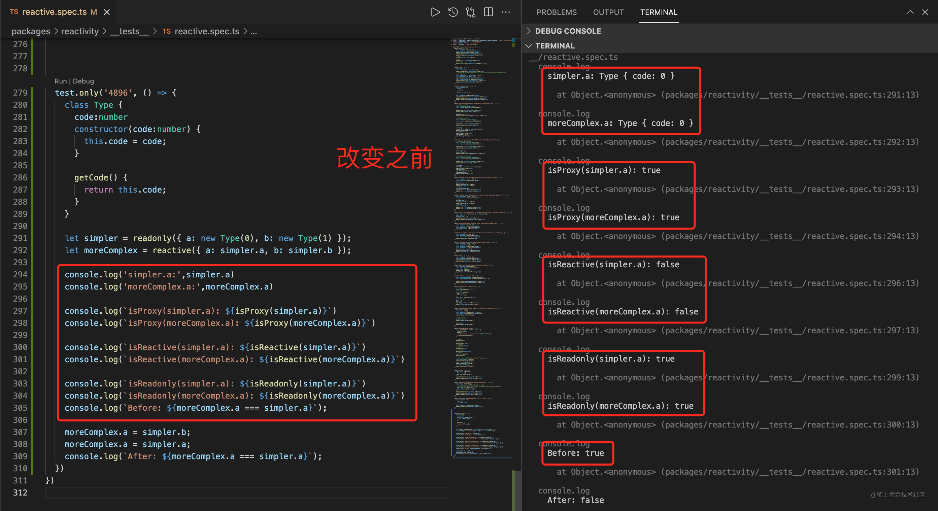
Task: Switch to the OUTPUT tab
Action: pyautogui.click(x=608, y=12)
